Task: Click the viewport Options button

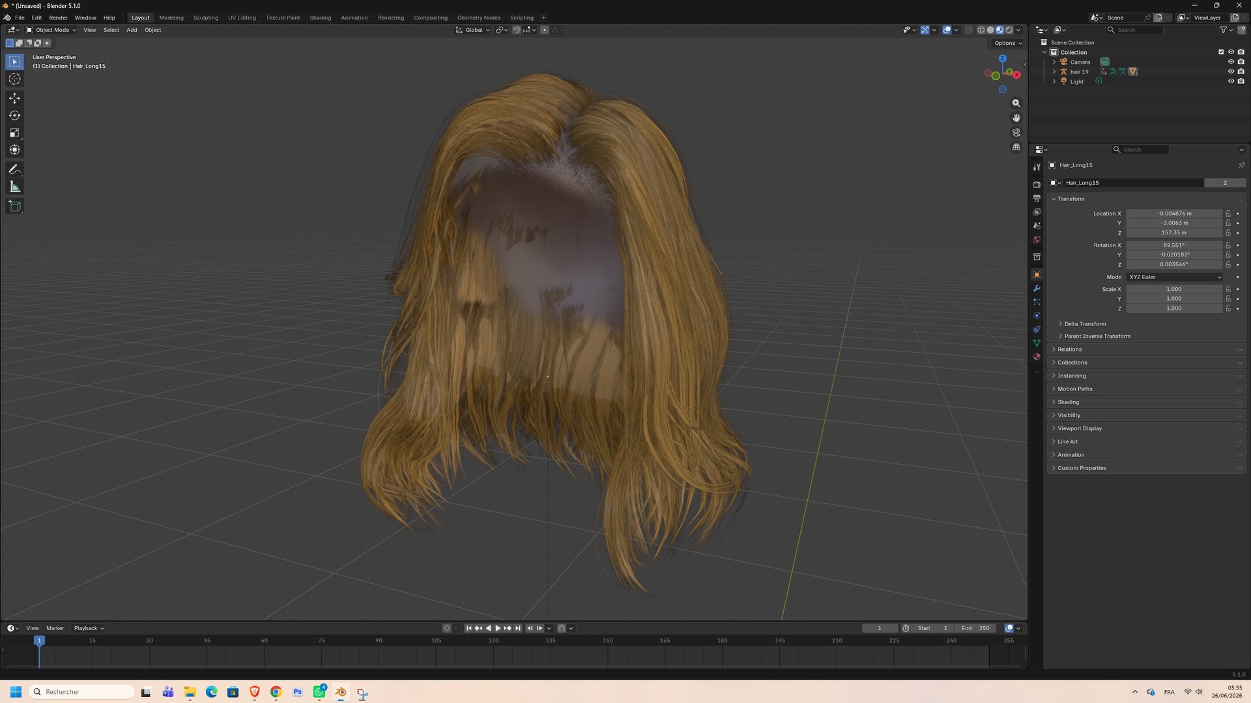Action: tap(1007, 43)
